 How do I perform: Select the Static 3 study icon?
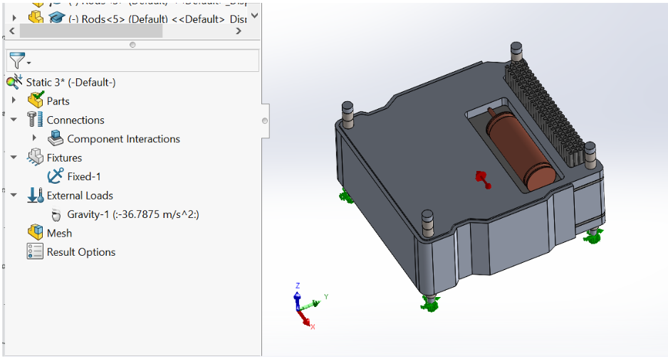[14, 82]
